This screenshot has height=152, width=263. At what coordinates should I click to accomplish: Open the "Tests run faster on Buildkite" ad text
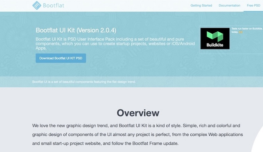coord(247,29)
